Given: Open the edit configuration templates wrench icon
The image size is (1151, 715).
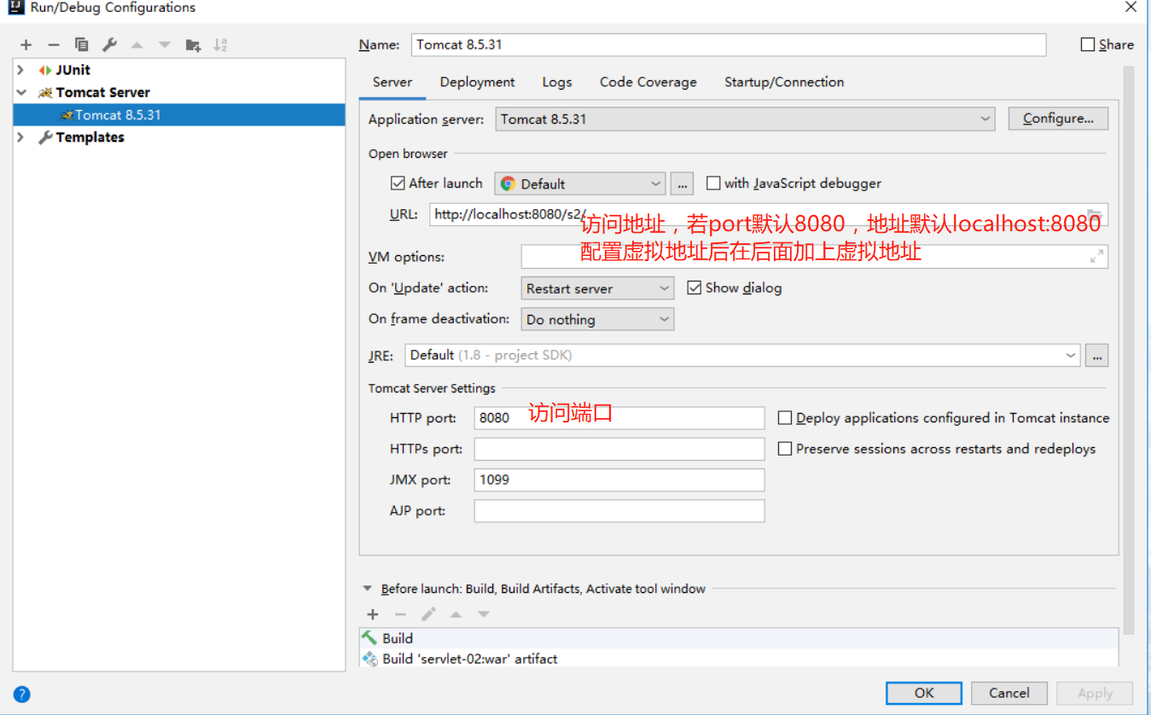Looking at the screenshot, I should (x=108, y=44).
